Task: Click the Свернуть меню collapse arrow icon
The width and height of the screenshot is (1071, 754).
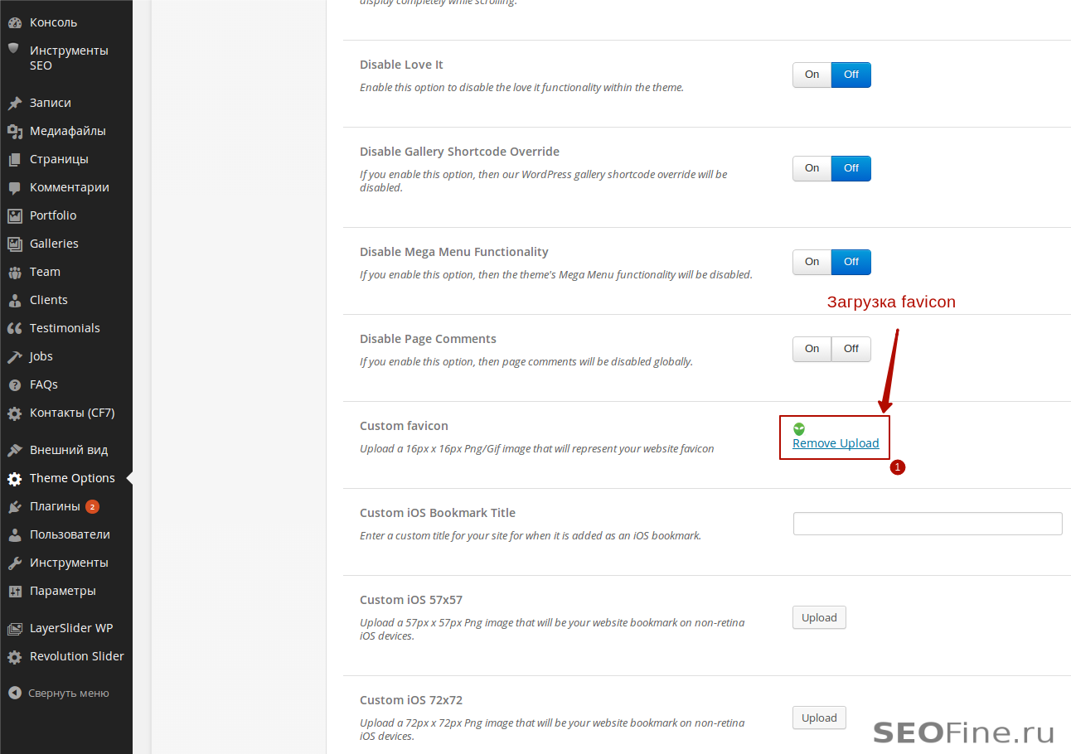Action: (x=15, y=693)
